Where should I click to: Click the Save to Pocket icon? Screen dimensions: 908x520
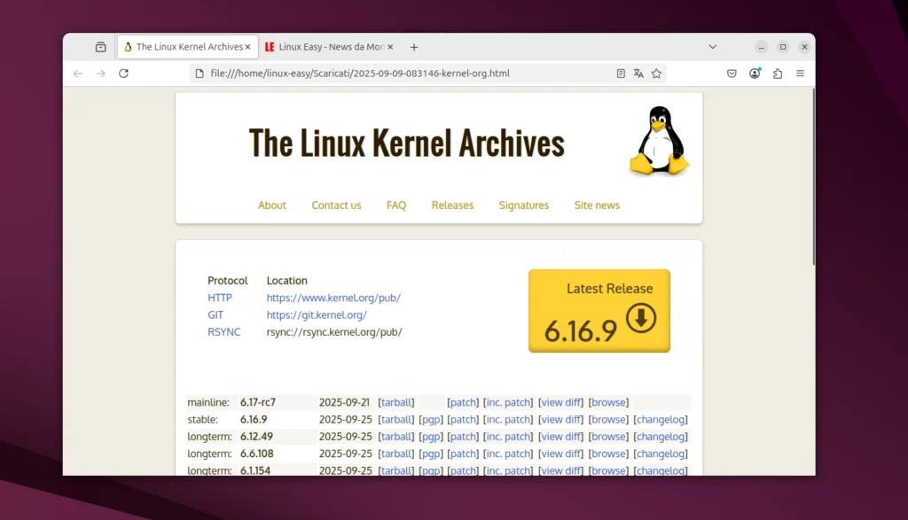click(x=732, y=74)
